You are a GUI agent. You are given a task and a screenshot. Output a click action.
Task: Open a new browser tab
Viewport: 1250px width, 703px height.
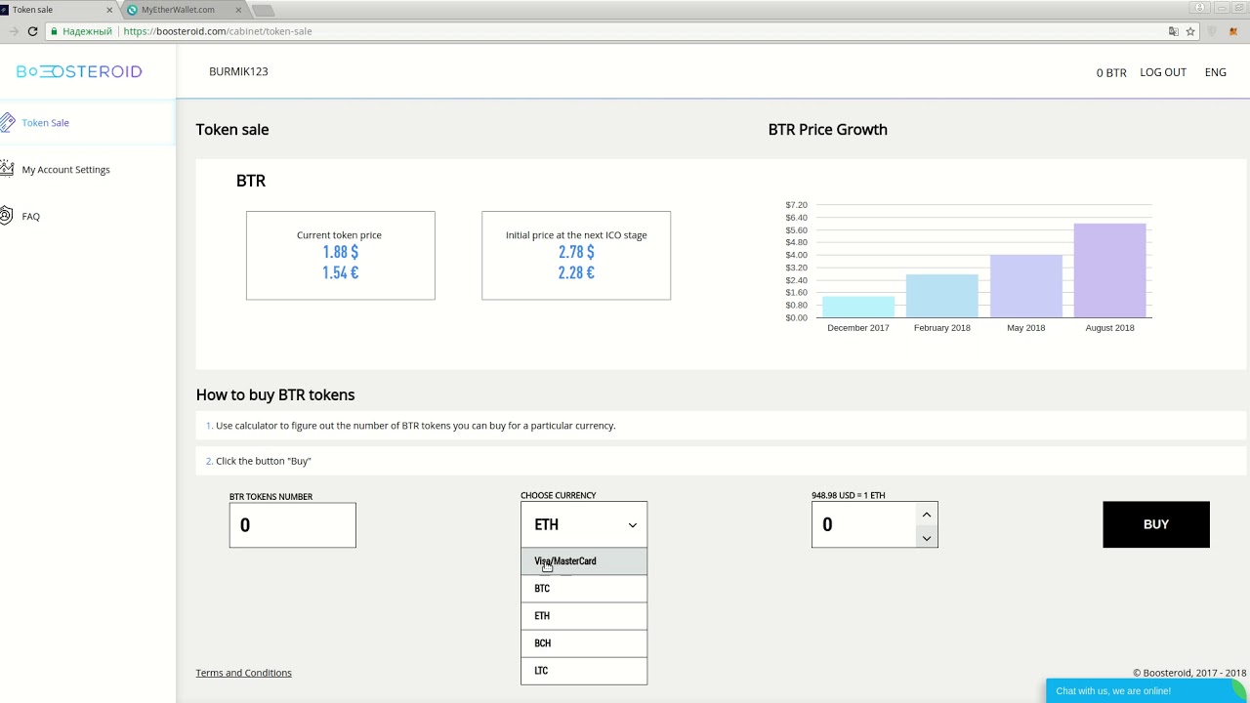tap(263, 11)
